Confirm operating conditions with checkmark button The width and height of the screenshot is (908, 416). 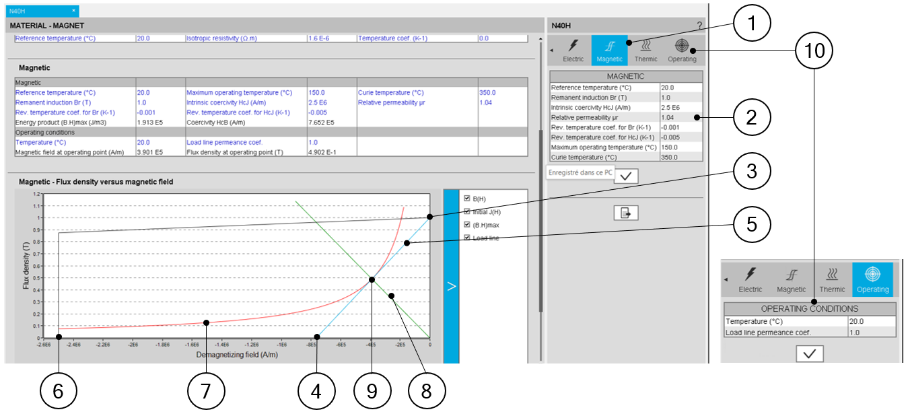[x=809, y=353]
